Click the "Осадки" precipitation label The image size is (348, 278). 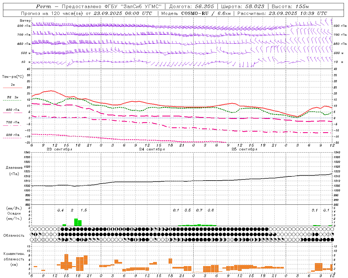[14, 213]
